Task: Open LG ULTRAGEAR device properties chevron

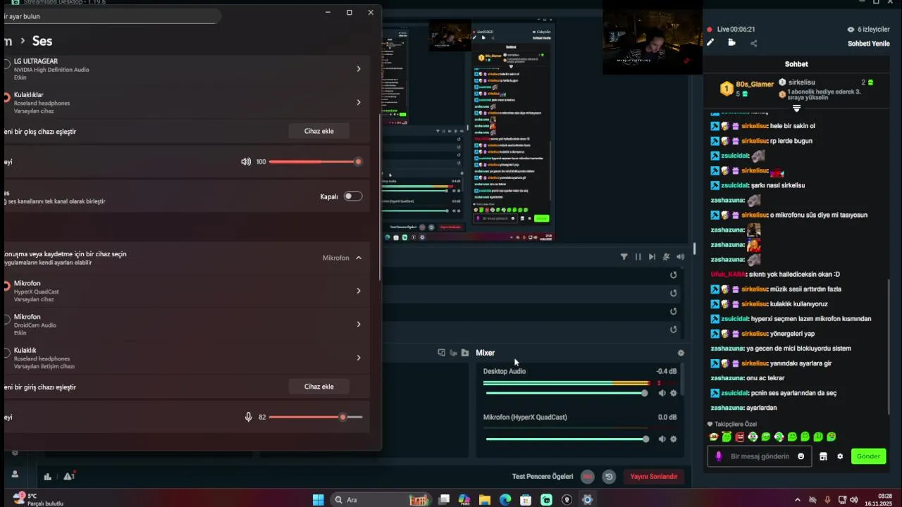Action: pyautogui.click(x=358, y=69)
